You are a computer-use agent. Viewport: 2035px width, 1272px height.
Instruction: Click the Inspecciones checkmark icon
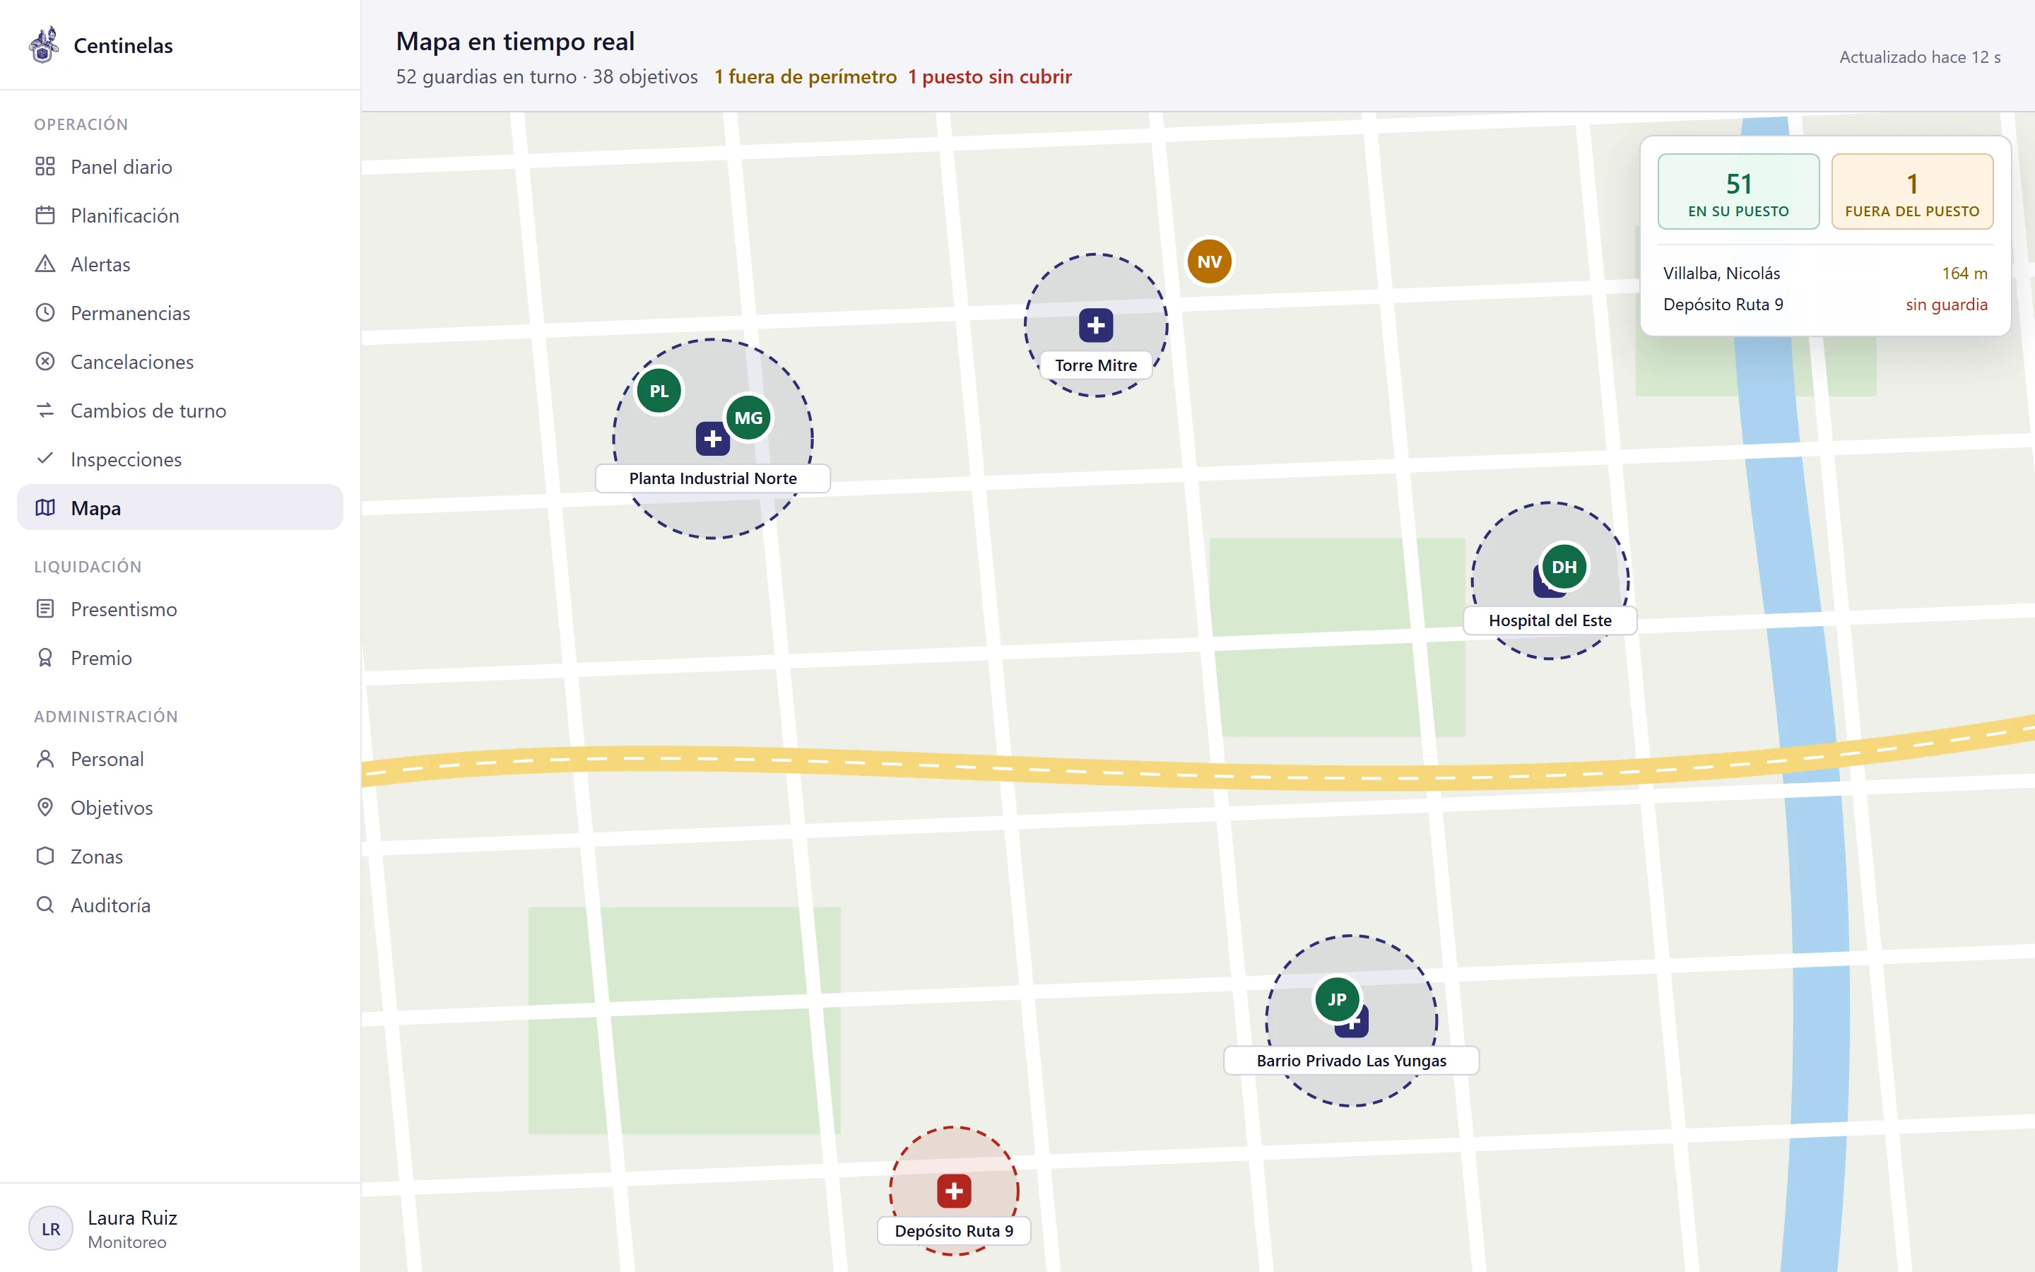[x=45, y=459]
